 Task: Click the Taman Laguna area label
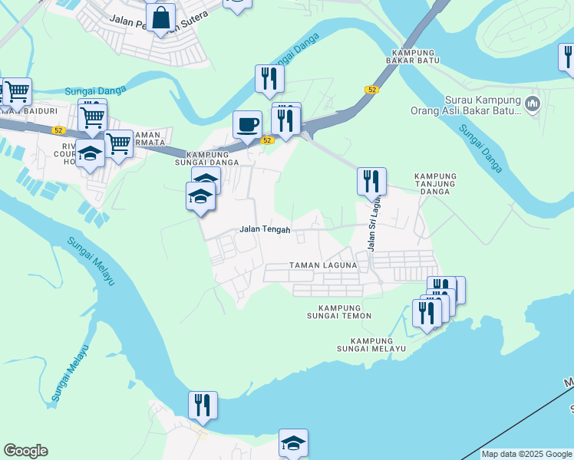click(x=323, y=265)
